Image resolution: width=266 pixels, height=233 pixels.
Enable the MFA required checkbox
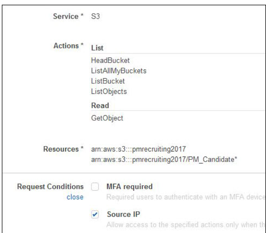[x=95, y=187]
